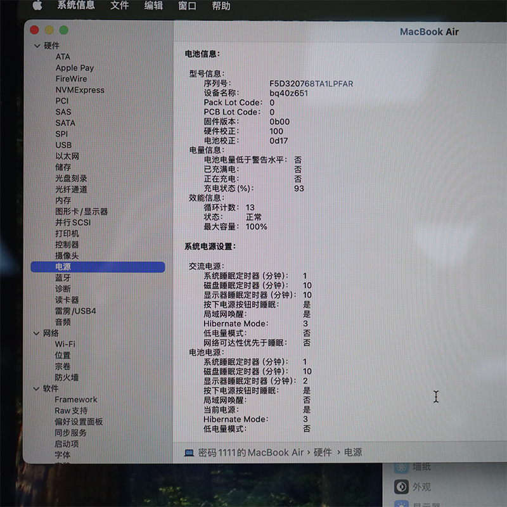This screenshot has width=507, height=507.
Task: Select USB in the sidebar
Action: (x=63, y=145)
